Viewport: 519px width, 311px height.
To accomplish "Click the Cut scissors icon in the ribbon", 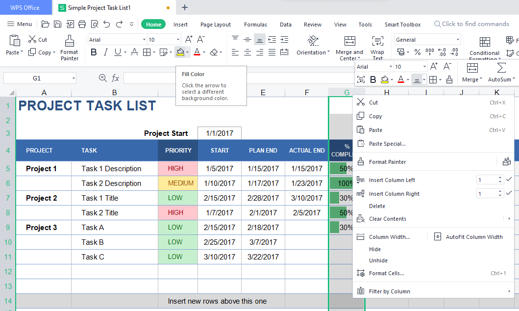I will point(32,40).
